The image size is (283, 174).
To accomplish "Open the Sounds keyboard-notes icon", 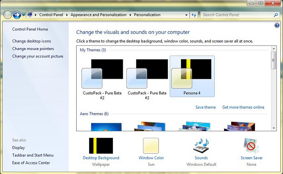I will (201, 145).
